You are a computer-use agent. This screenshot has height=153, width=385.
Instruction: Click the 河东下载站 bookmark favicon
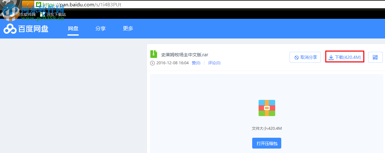[42, 14]
